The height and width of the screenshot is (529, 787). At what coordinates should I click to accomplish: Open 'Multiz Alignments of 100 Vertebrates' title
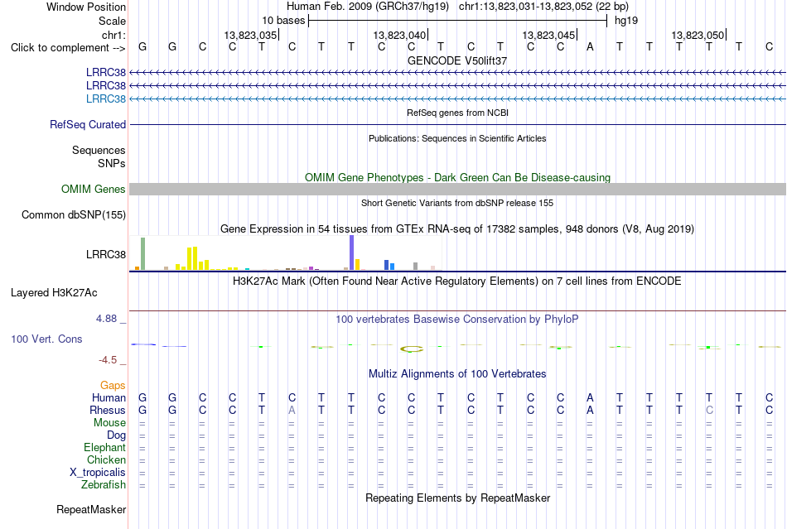point(457,373)
